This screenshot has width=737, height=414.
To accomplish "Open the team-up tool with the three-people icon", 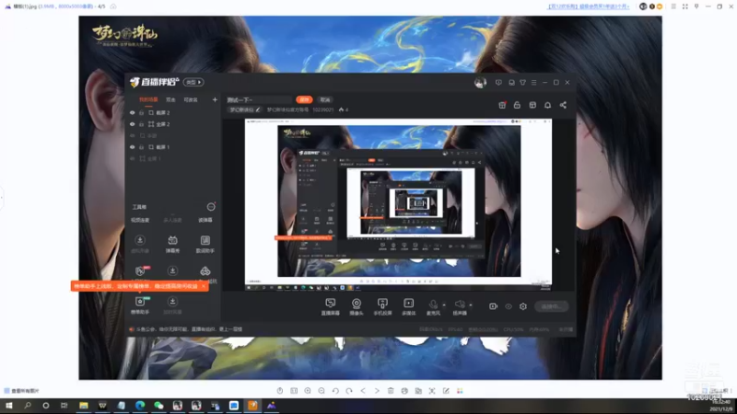I will 205,270.
